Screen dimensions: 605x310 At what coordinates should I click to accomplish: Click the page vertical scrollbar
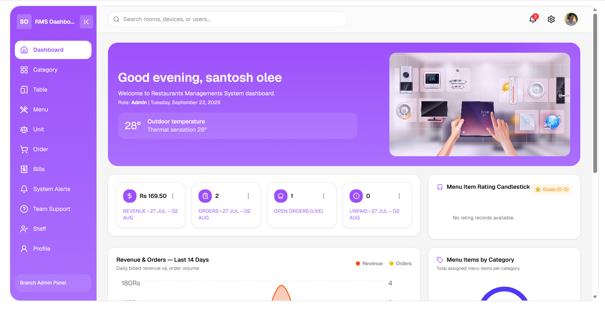tap(595, 93)
